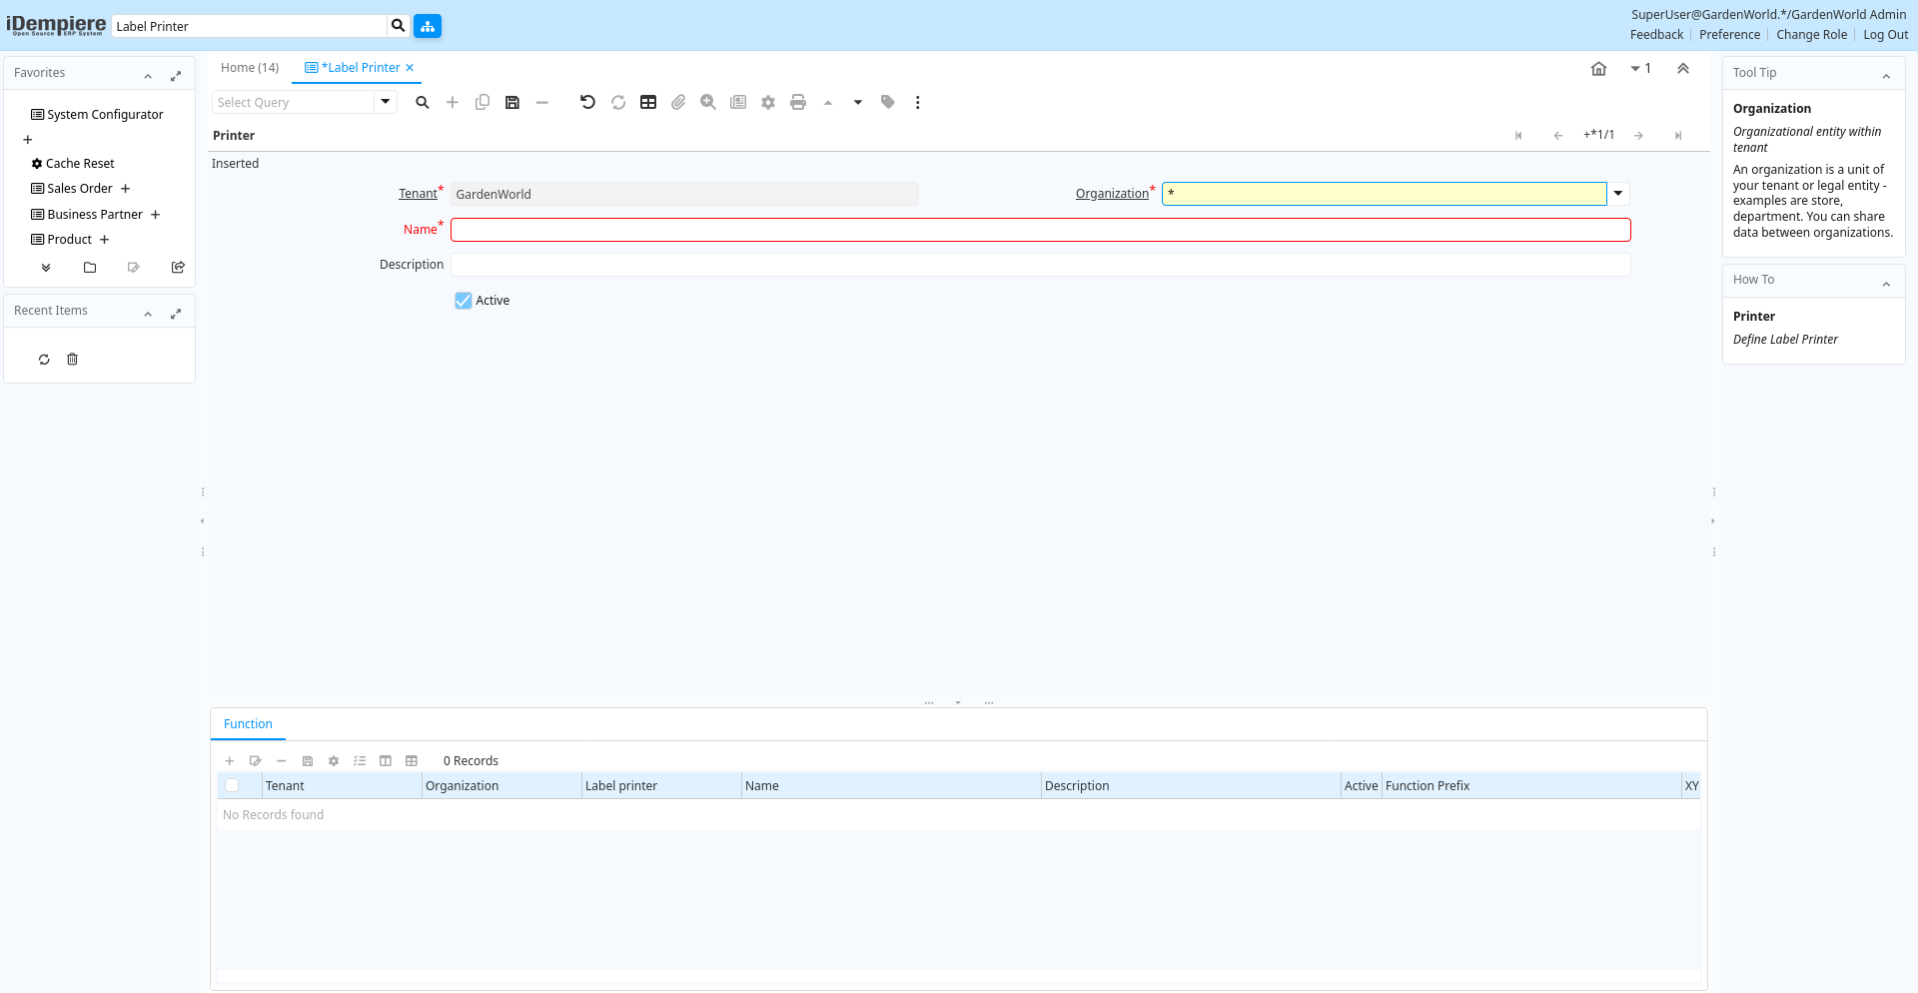
Task: Open the Find record magnifier icon
Action: click(423, 103)
